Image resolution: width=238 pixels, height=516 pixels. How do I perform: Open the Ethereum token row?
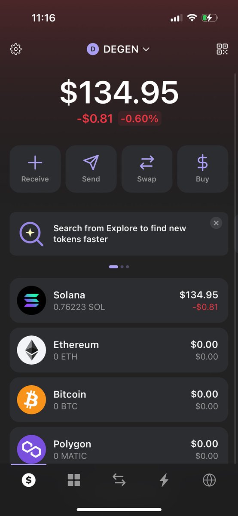point(119,350)
